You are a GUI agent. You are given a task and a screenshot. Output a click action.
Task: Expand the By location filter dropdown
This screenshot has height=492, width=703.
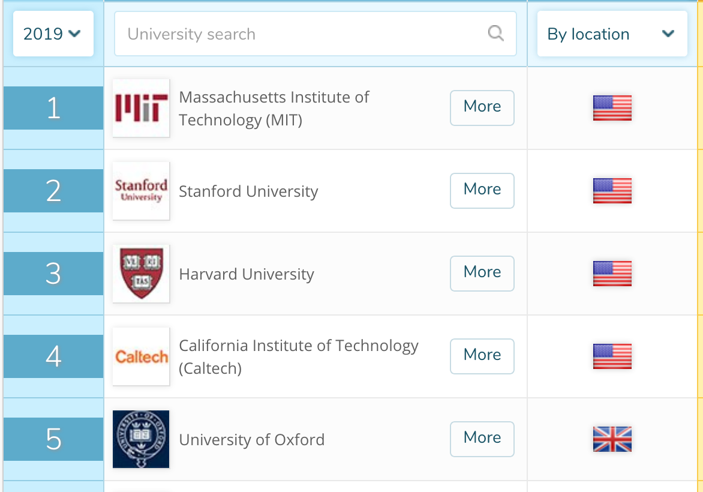612,34
